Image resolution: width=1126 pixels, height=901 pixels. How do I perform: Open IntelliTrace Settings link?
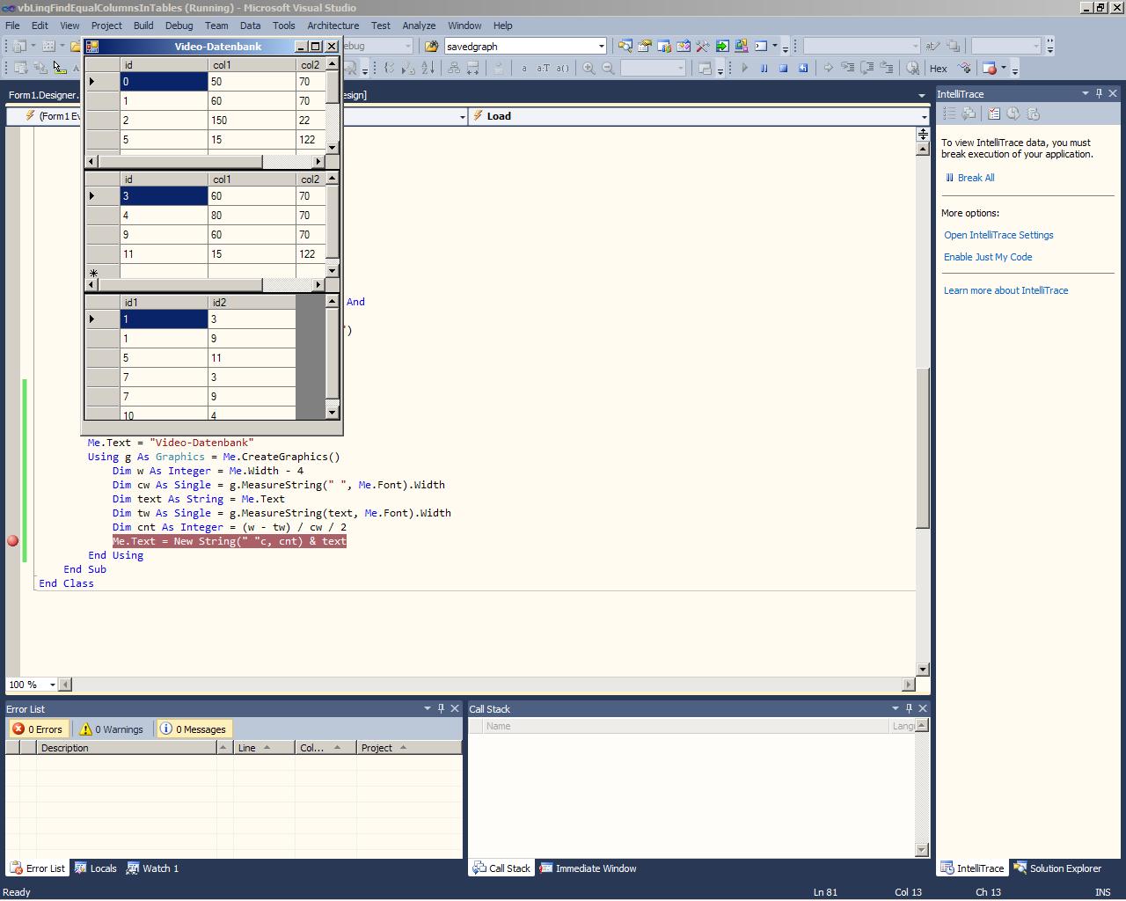pyautogui.click(x=998, y=235)
